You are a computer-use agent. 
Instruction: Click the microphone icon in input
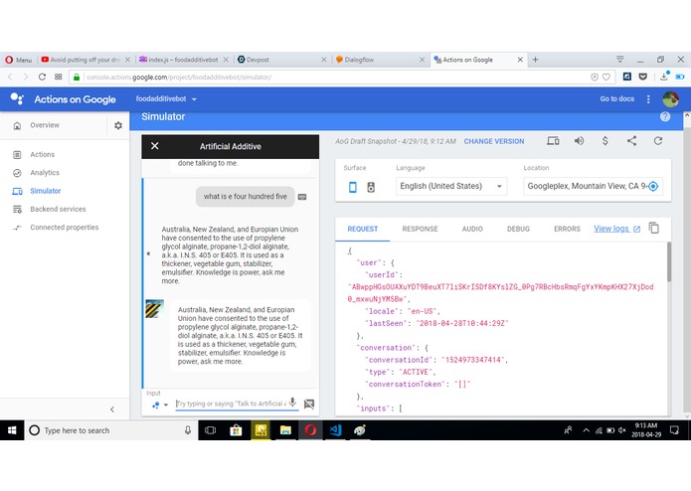[292, 403]
